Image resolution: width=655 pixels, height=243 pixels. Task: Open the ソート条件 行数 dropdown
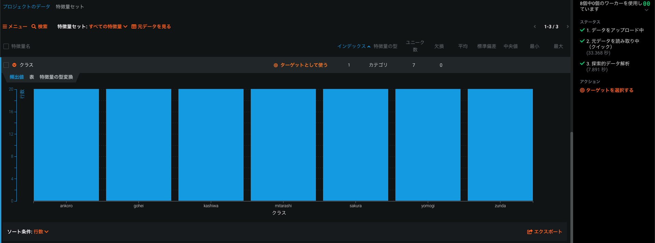(41, 232)
